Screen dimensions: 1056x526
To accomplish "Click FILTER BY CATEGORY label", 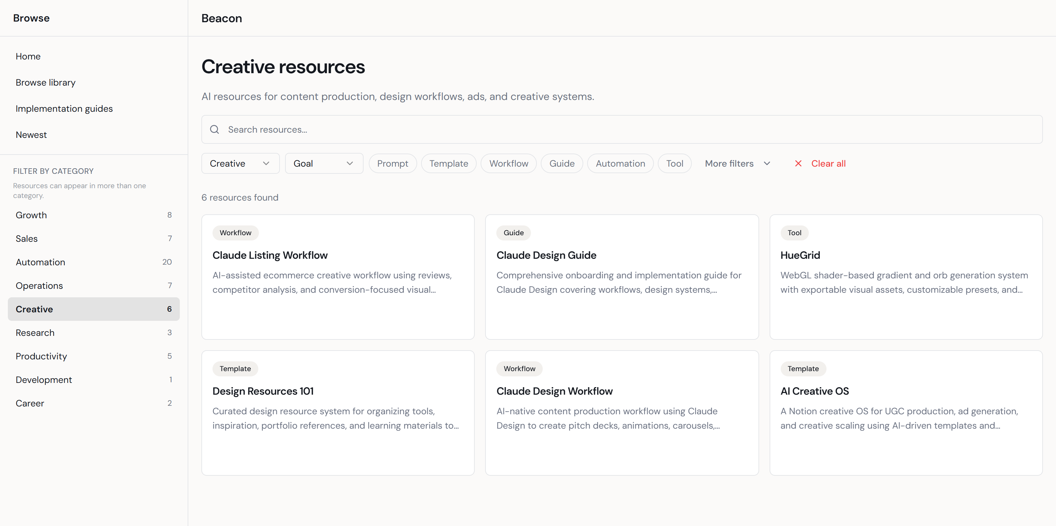I will (53, 171).
